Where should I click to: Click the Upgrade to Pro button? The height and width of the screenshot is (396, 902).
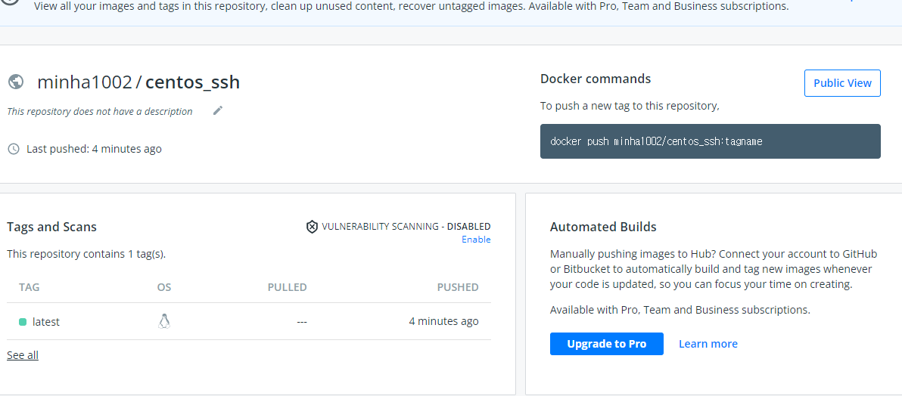click(x=606, y=344)
